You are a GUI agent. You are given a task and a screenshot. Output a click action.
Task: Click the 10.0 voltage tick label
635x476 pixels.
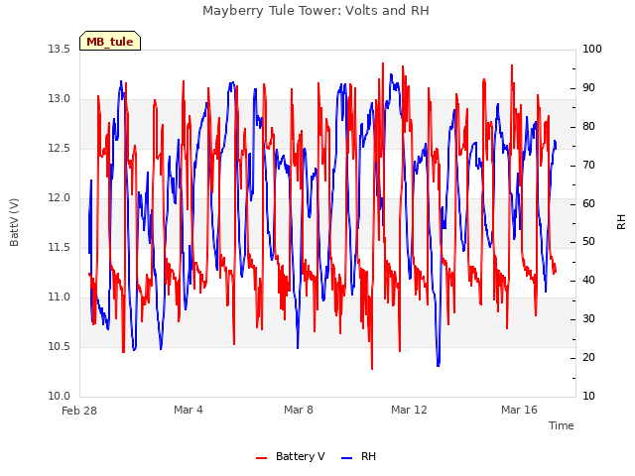point(60,397)
